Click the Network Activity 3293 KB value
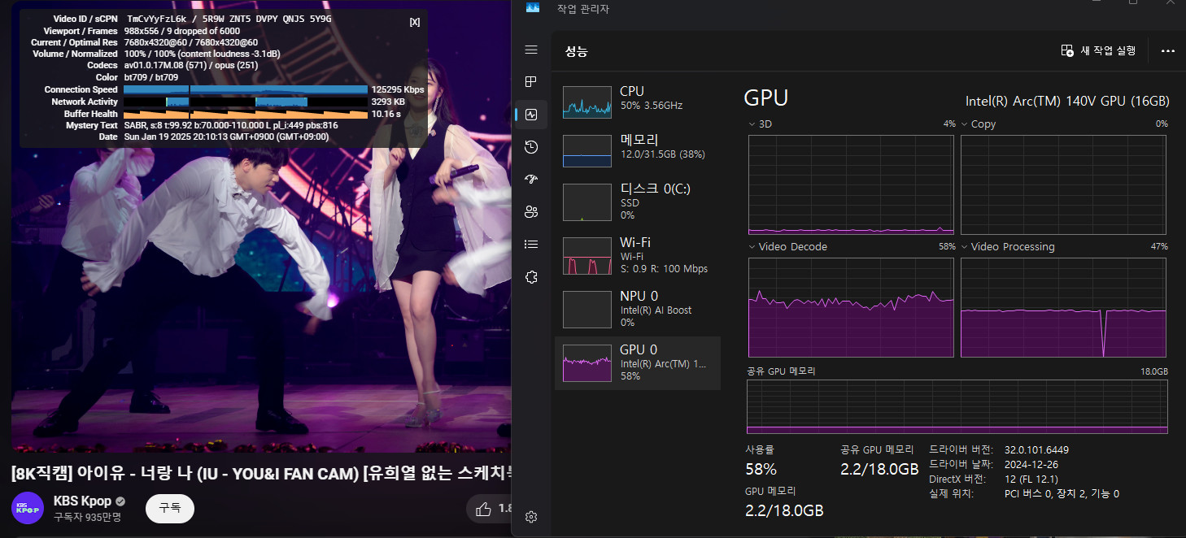 click(388, 102)
